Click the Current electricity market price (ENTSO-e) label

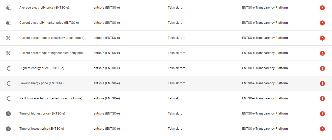click(x=49, y=23)
